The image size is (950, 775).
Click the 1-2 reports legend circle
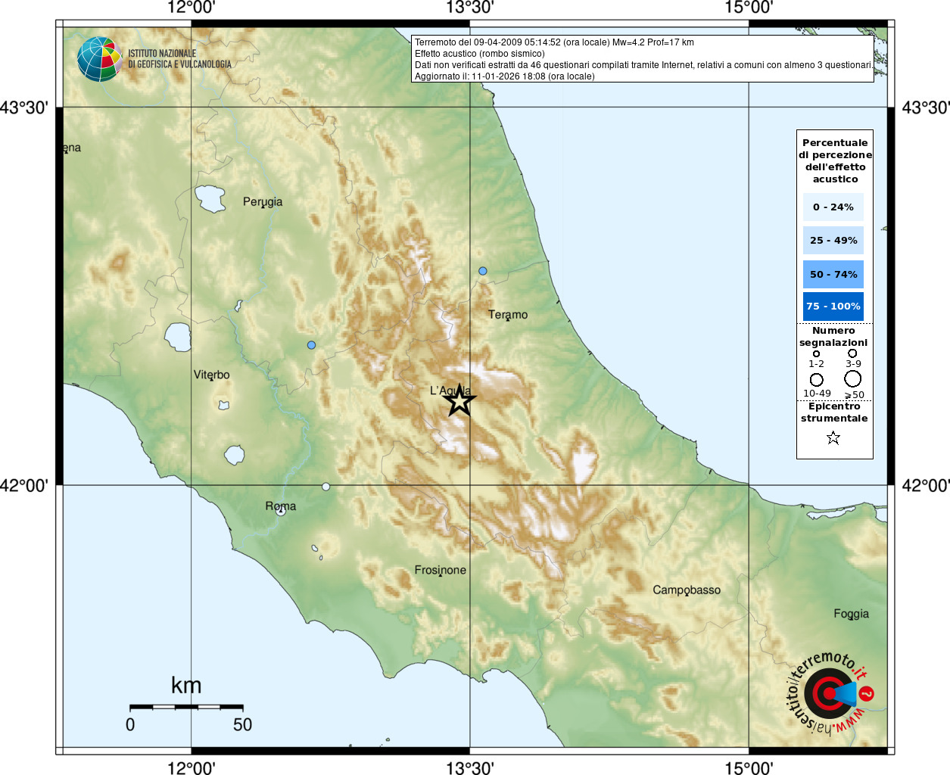tap(816, 353)
